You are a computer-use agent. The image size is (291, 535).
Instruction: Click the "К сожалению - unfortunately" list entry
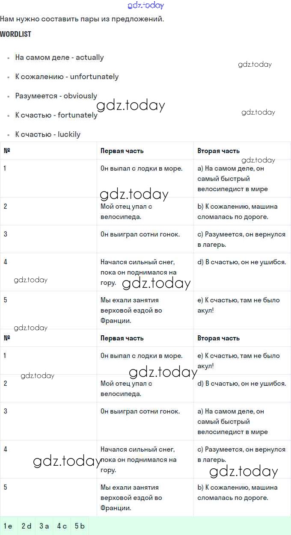pos(67,77)
